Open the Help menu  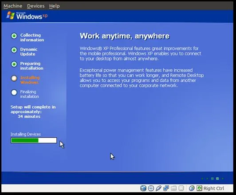click(54, 6)
